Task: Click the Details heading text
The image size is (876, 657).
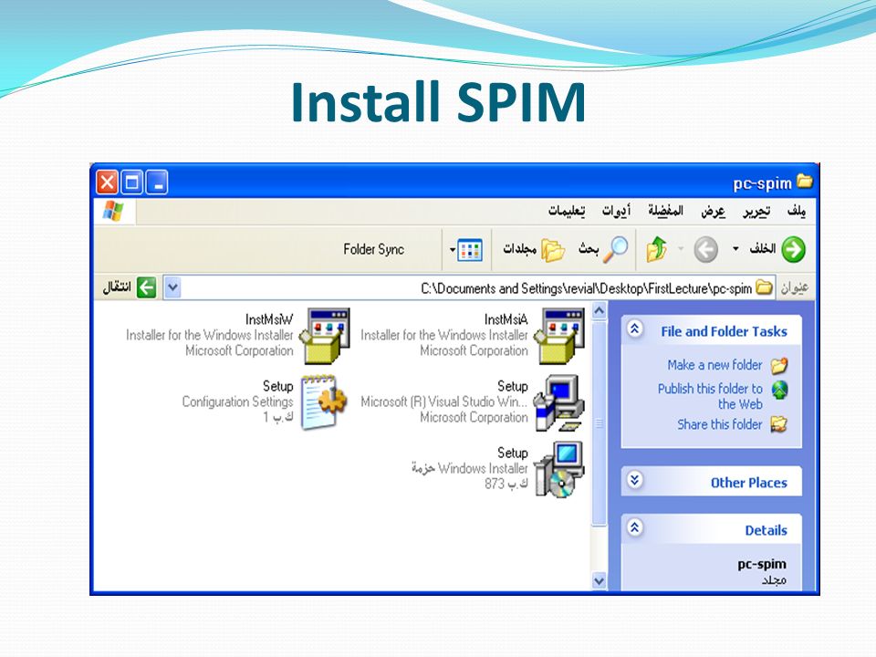Action: tap(766, 530)
